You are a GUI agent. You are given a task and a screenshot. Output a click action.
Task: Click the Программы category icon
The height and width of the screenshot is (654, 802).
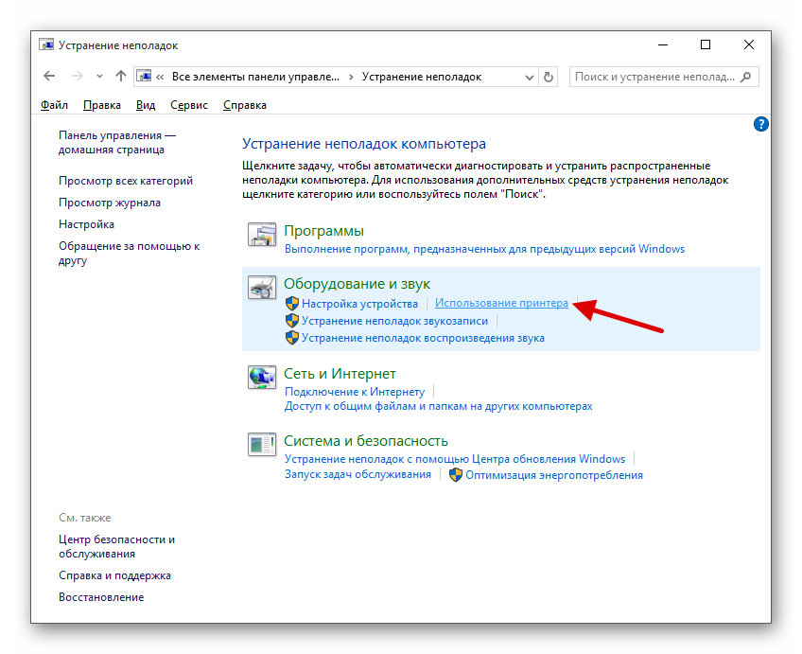[x=261, y=237]
